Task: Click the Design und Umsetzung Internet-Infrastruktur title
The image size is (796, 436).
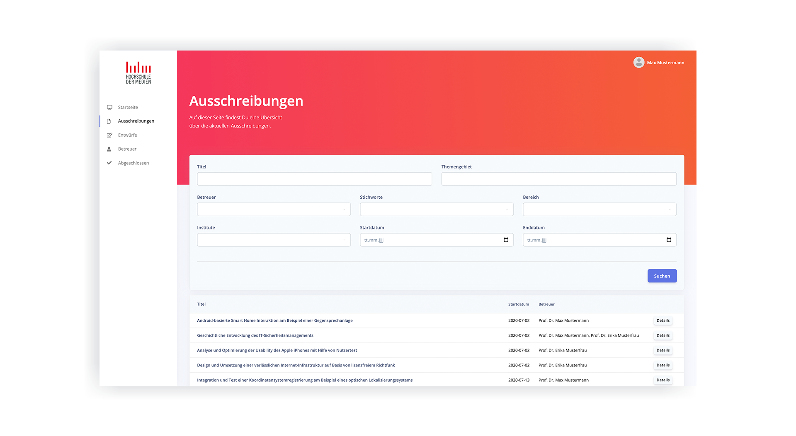Action: [x=296, y=366]
